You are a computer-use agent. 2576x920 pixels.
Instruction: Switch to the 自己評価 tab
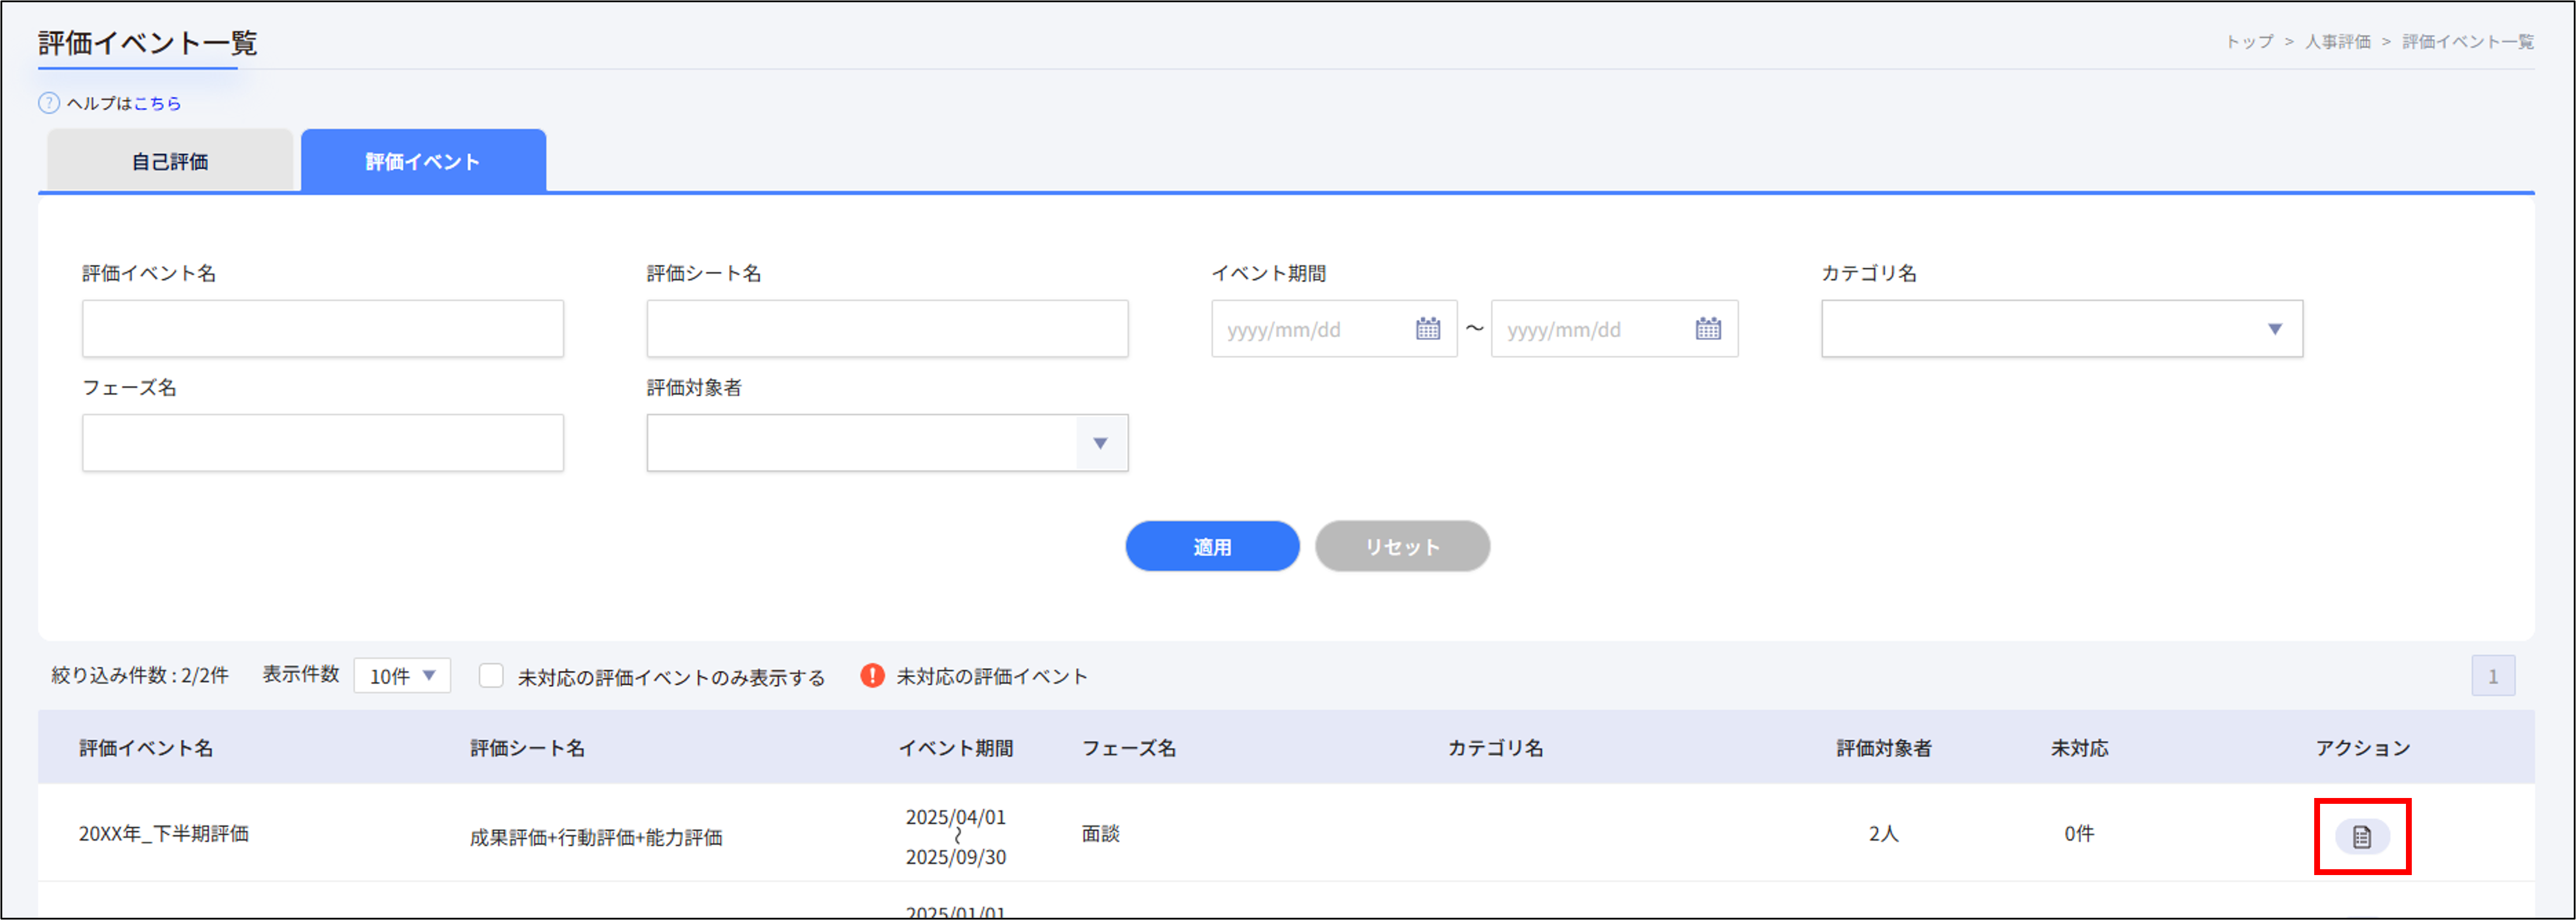[x=169, y=160]
